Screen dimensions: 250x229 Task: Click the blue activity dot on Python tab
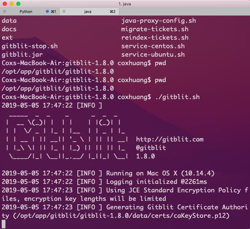point(47,11)
